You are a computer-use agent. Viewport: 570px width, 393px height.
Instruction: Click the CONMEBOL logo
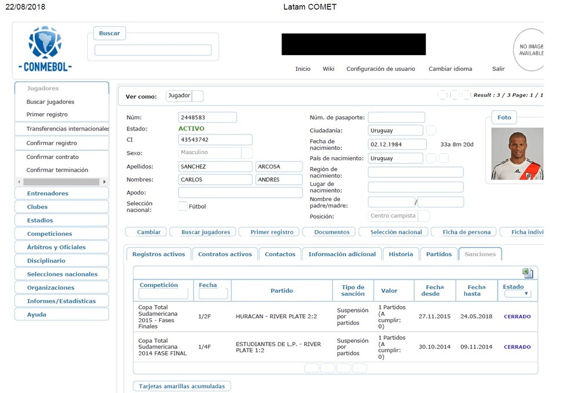click(x=45, y=50)
